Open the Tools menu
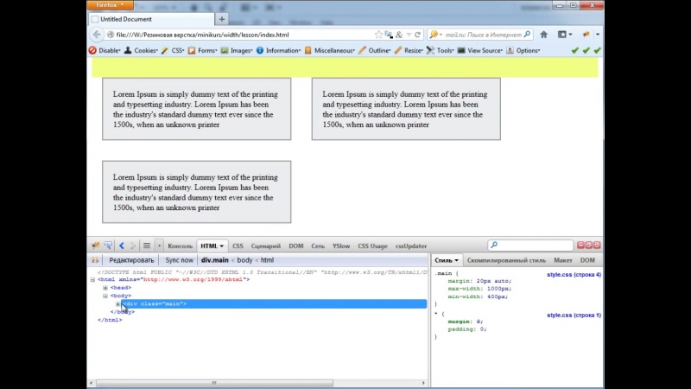691x389 pixels. point(441,50)
